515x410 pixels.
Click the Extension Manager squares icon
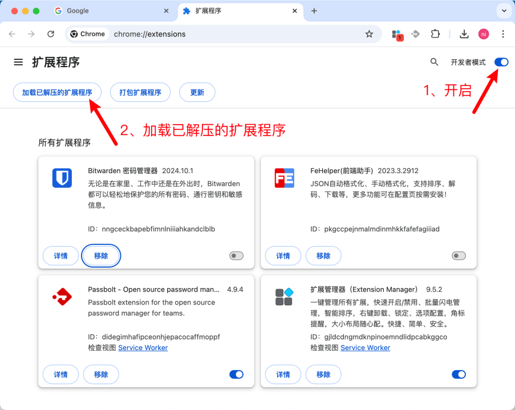pyautogui.click(x=285, y=297)
